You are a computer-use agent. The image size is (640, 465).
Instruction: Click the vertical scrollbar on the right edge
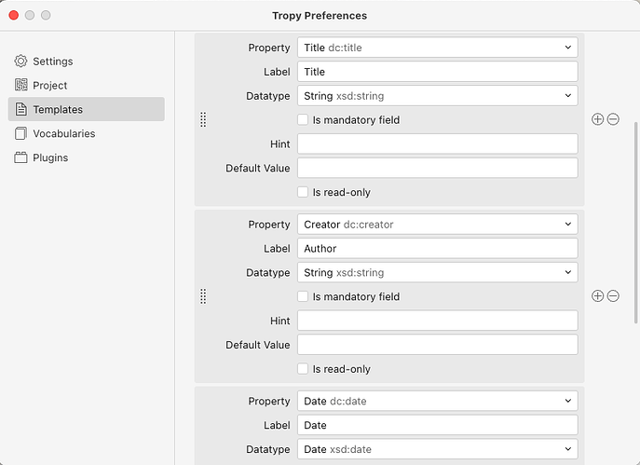tap(635, 223)
